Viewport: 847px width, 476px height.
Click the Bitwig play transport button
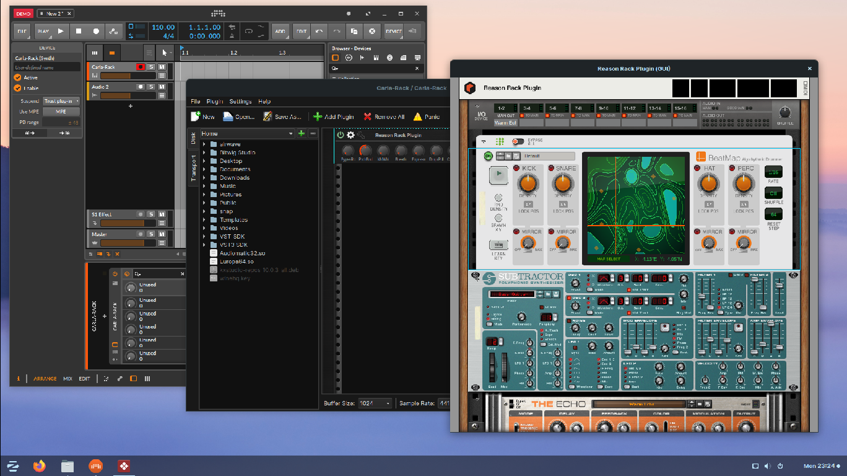[61, 31]
